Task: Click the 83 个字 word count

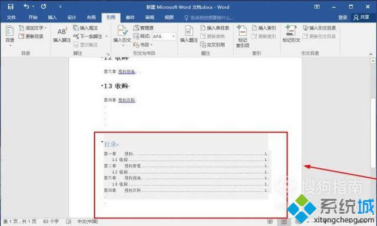Action: coord(51,221)
